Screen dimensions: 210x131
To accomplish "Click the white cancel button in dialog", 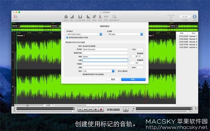I will coord(113,79).
